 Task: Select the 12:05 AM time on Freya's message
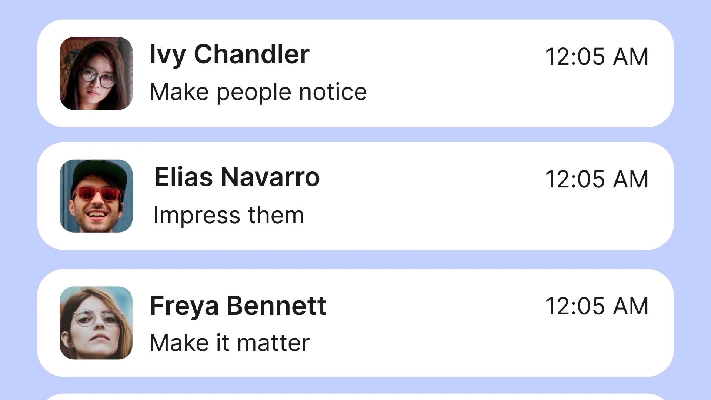[597, 306]
